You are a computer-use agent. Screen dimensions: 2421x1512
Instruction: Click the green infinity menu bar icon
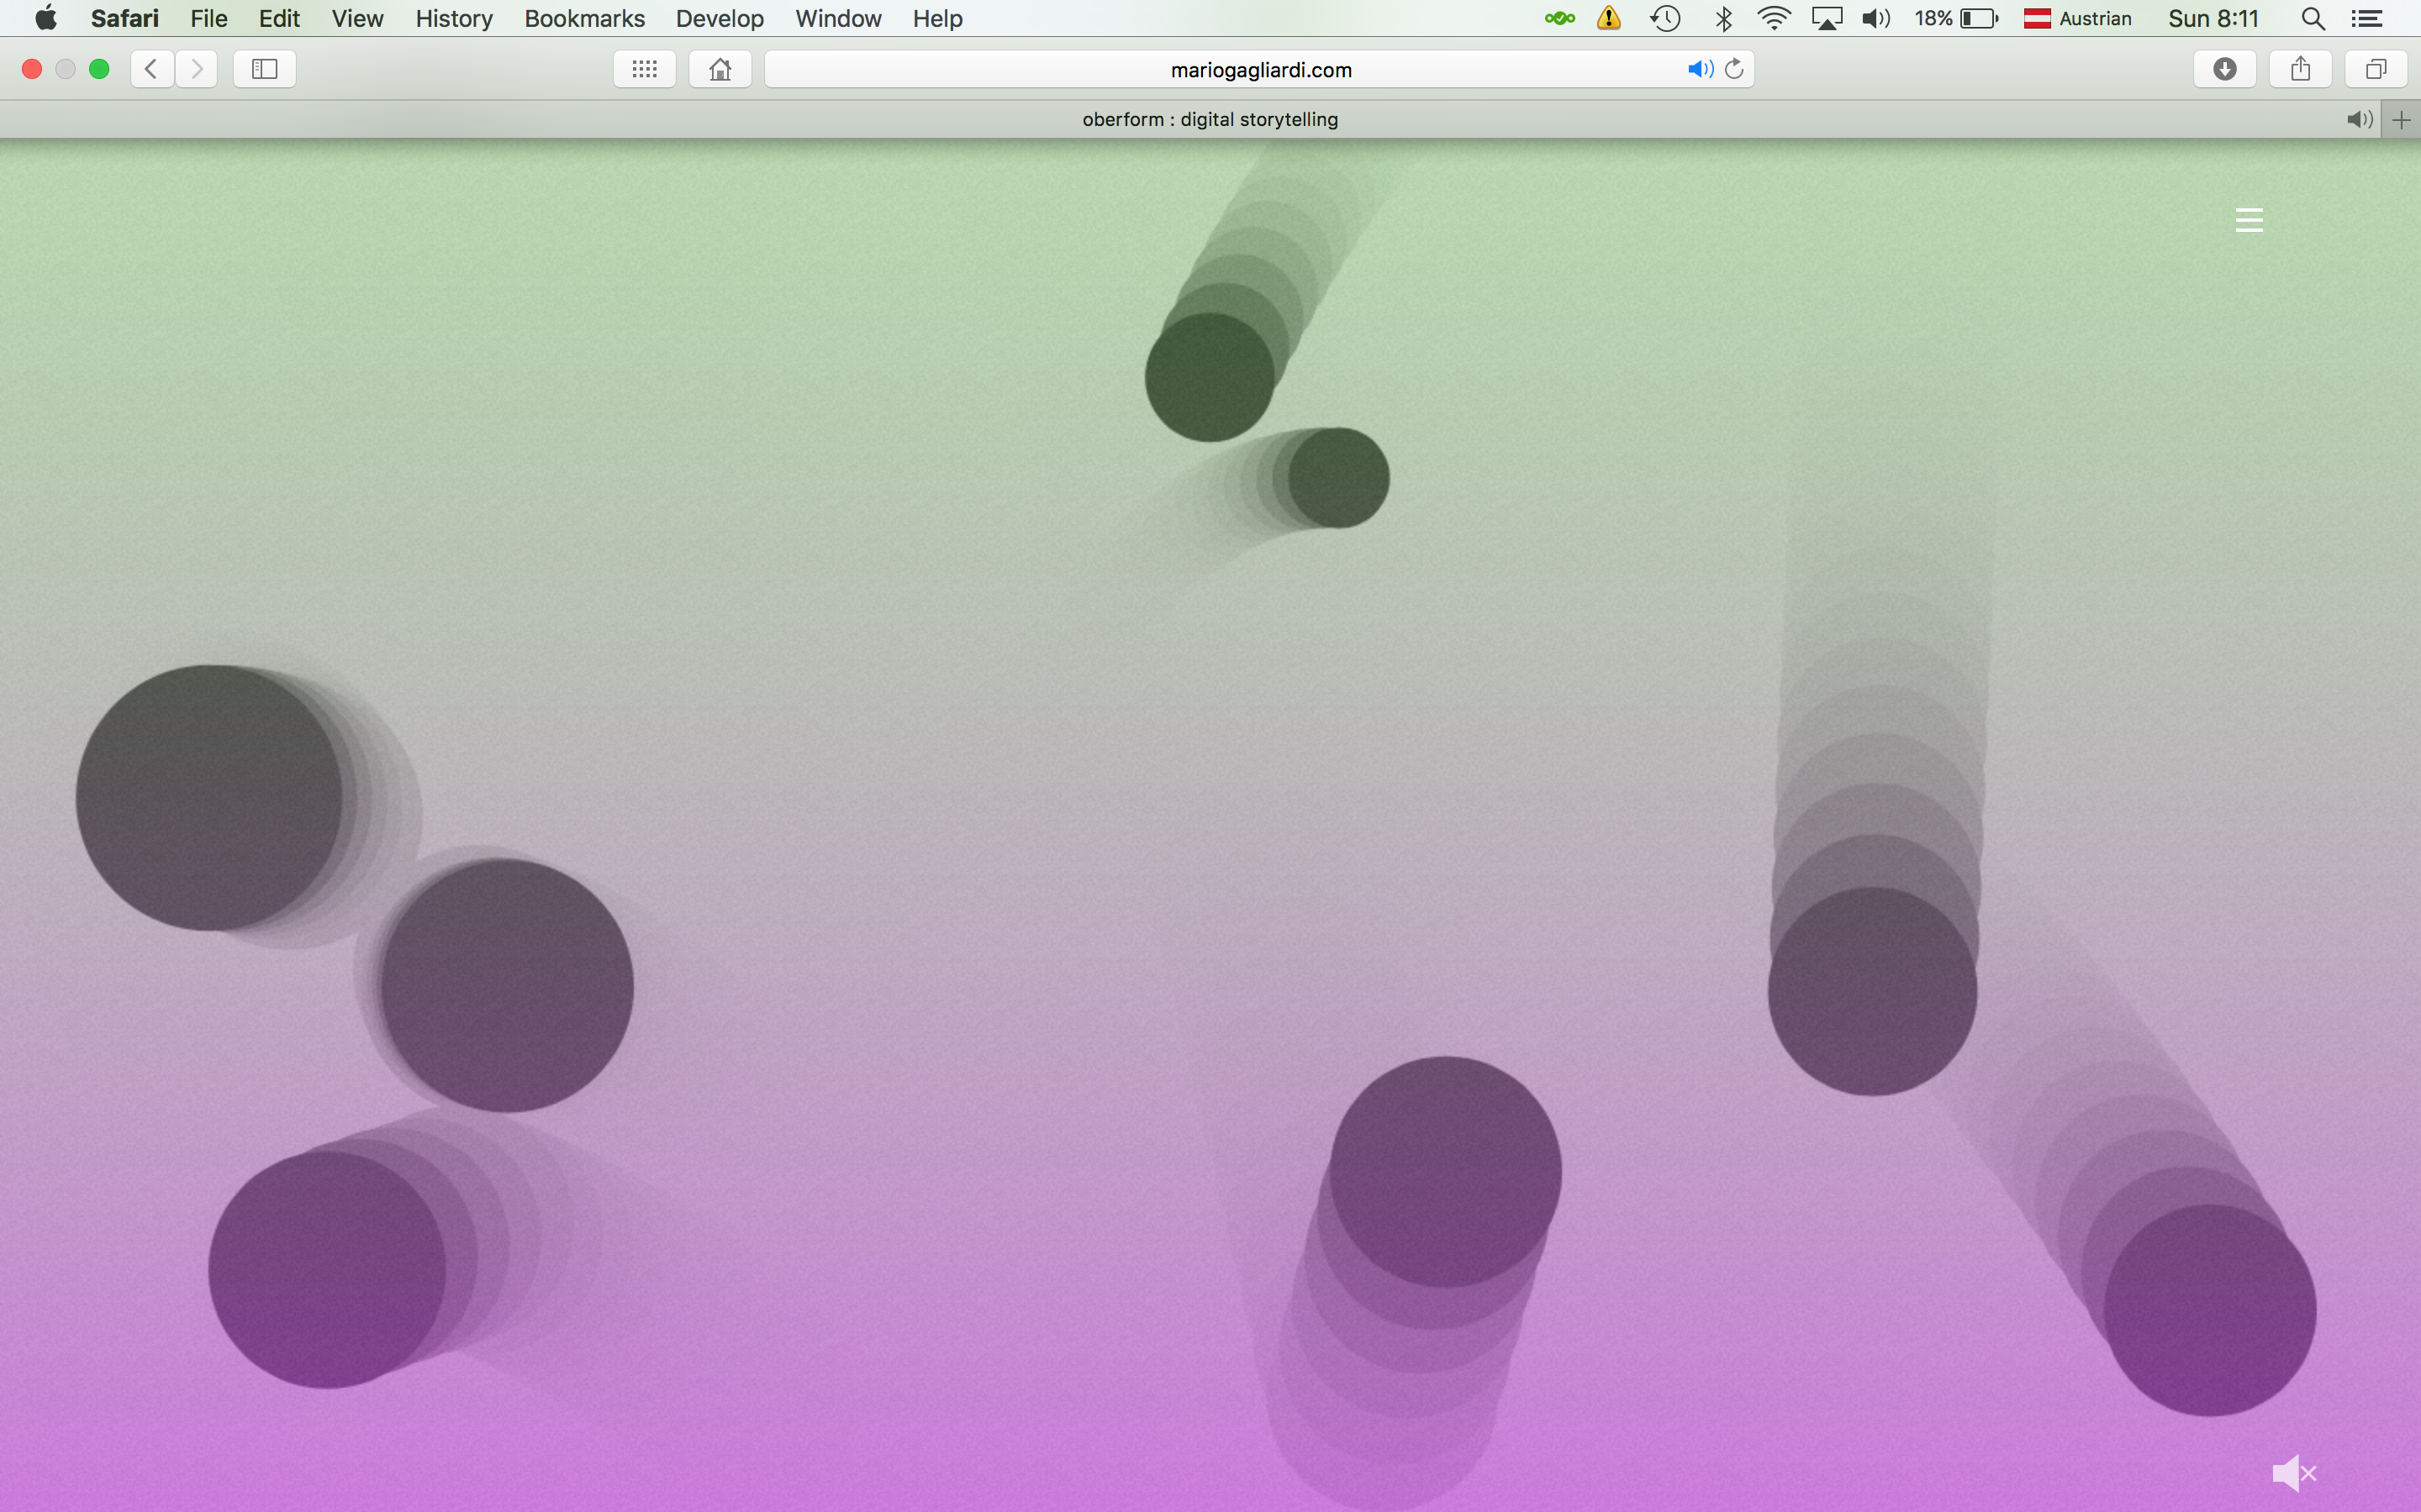tap(1559, 18)
